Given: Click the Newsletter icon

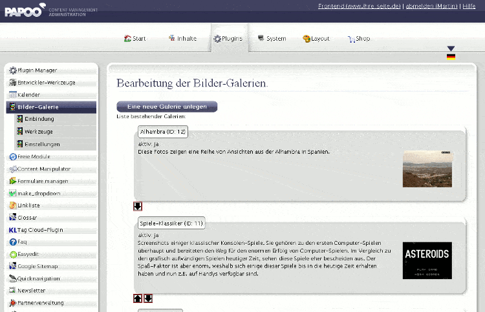Looking at the screenshot, I should [x=12, y=290].
